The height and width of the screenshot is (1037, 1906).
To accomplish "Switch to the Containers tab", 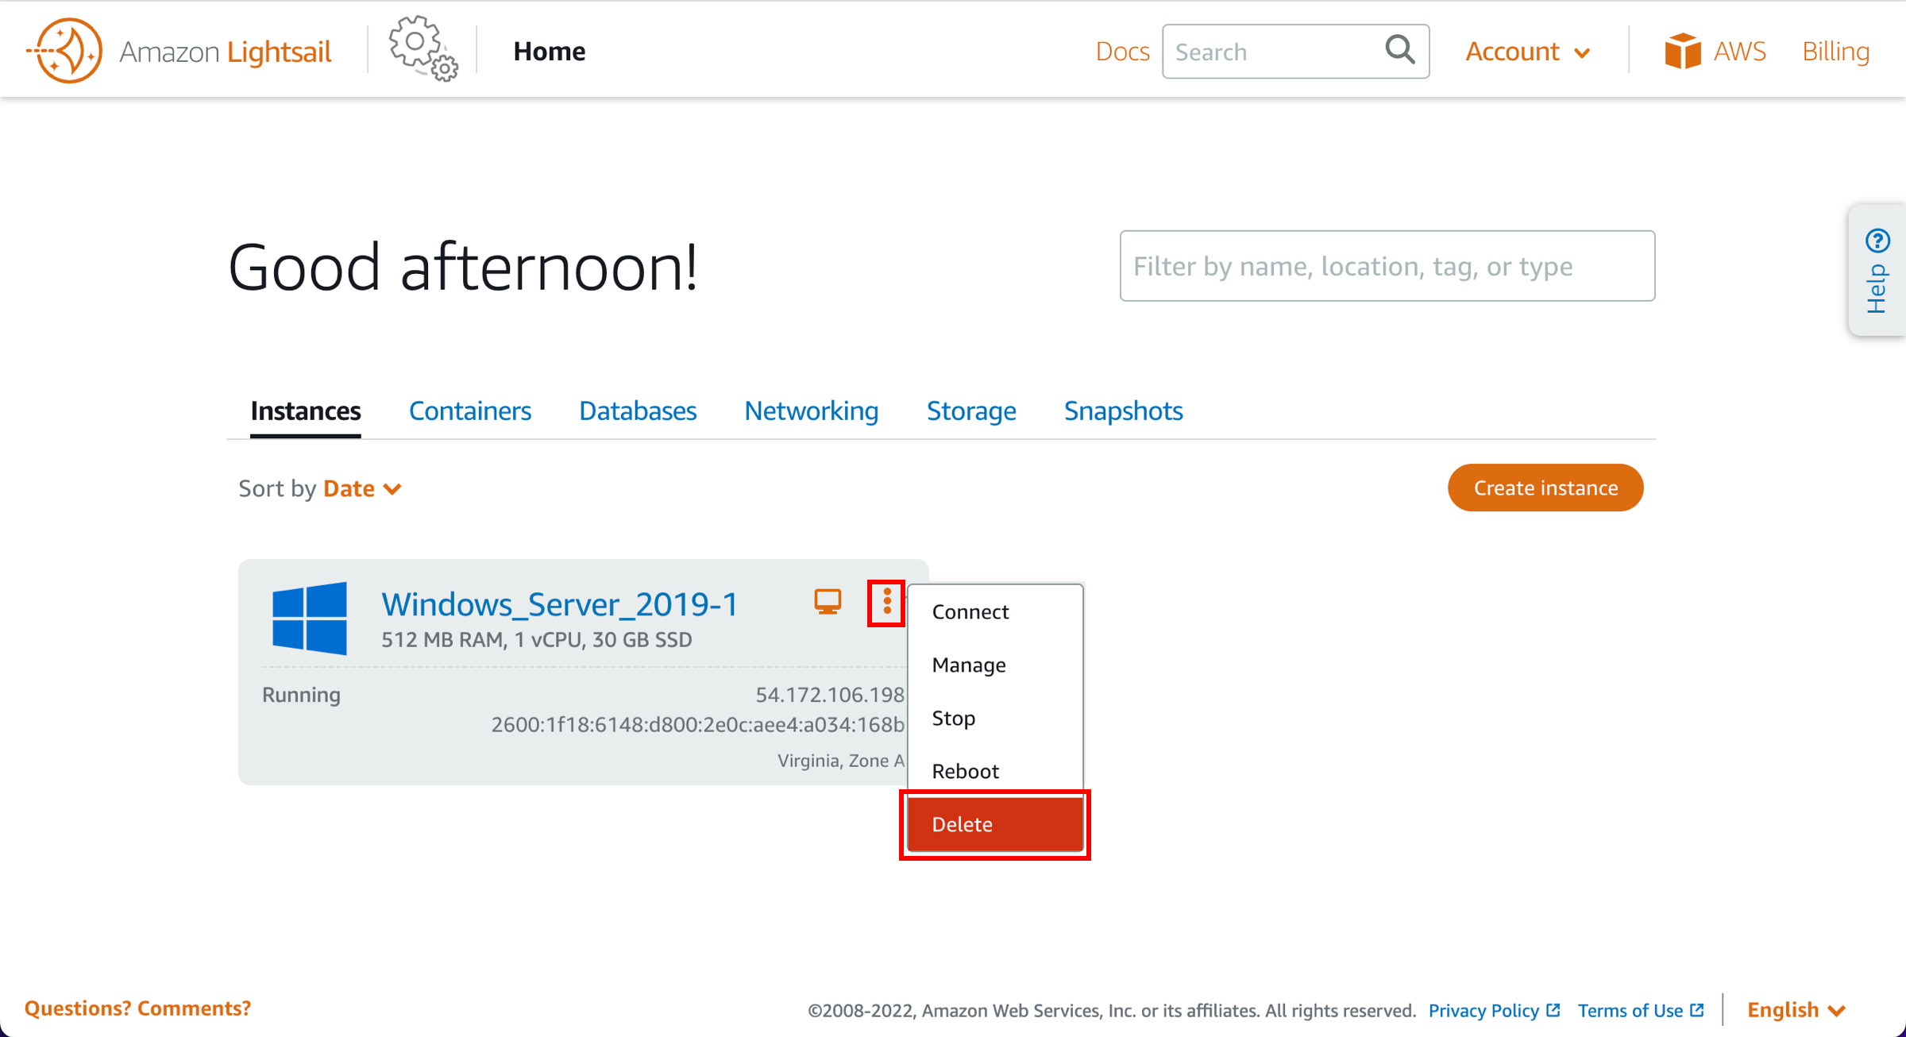I will (470, 411).
